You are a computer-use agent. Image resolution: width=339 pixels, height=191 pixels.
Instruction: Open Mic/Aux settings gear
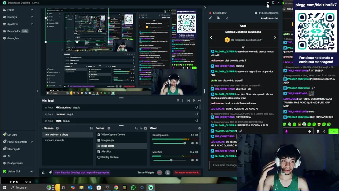coord(197,160)
